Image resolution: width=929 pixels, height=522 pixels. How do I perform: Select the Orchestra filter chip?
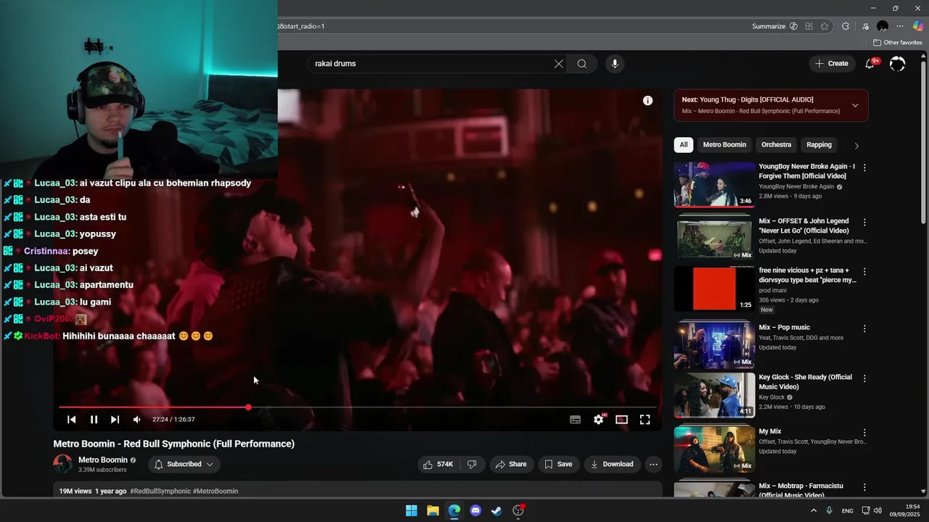[776, 144]
